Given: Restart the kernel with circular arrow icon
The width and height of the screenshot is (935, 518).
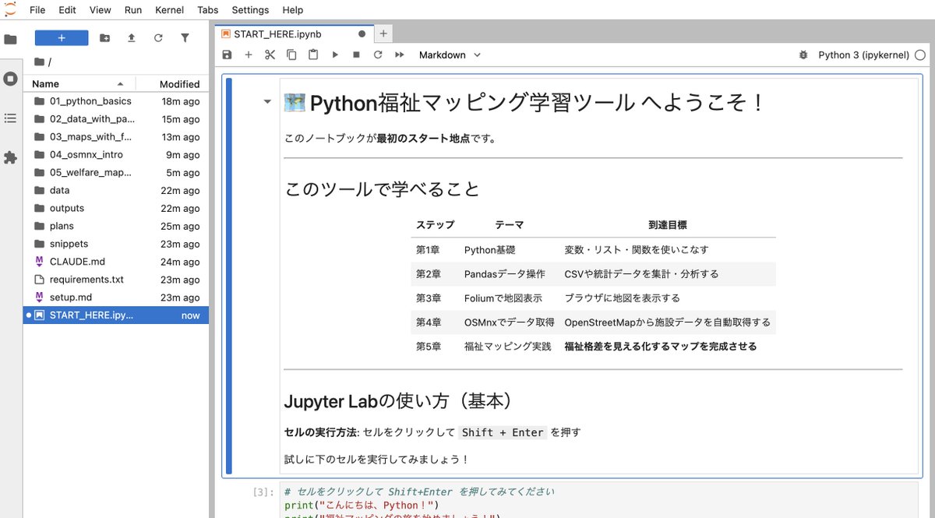Looking at the screenshot, I should [378, 55].
